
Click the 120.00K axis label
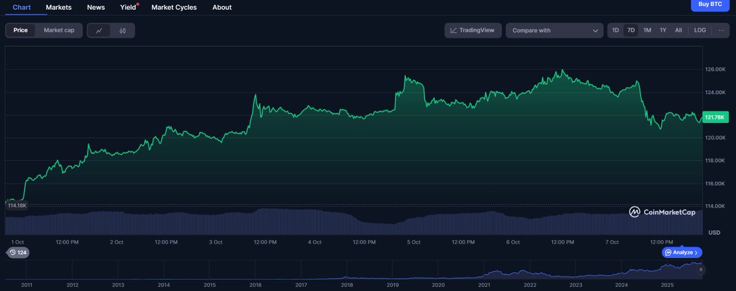715,138
